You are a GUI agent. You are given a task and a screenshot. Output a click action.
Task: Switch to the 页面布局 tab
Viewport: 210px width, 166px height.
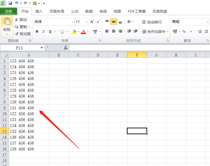click(x=57, y=12)
